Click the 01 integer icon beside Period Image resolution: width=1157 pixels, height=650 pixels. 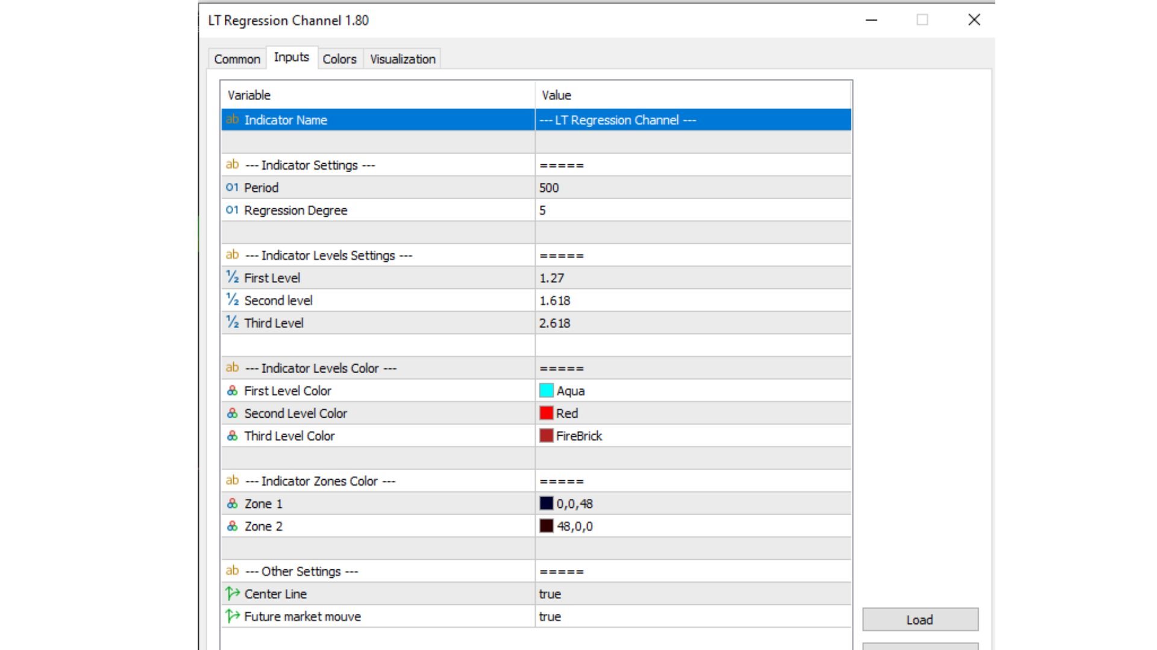pos(232,187)
